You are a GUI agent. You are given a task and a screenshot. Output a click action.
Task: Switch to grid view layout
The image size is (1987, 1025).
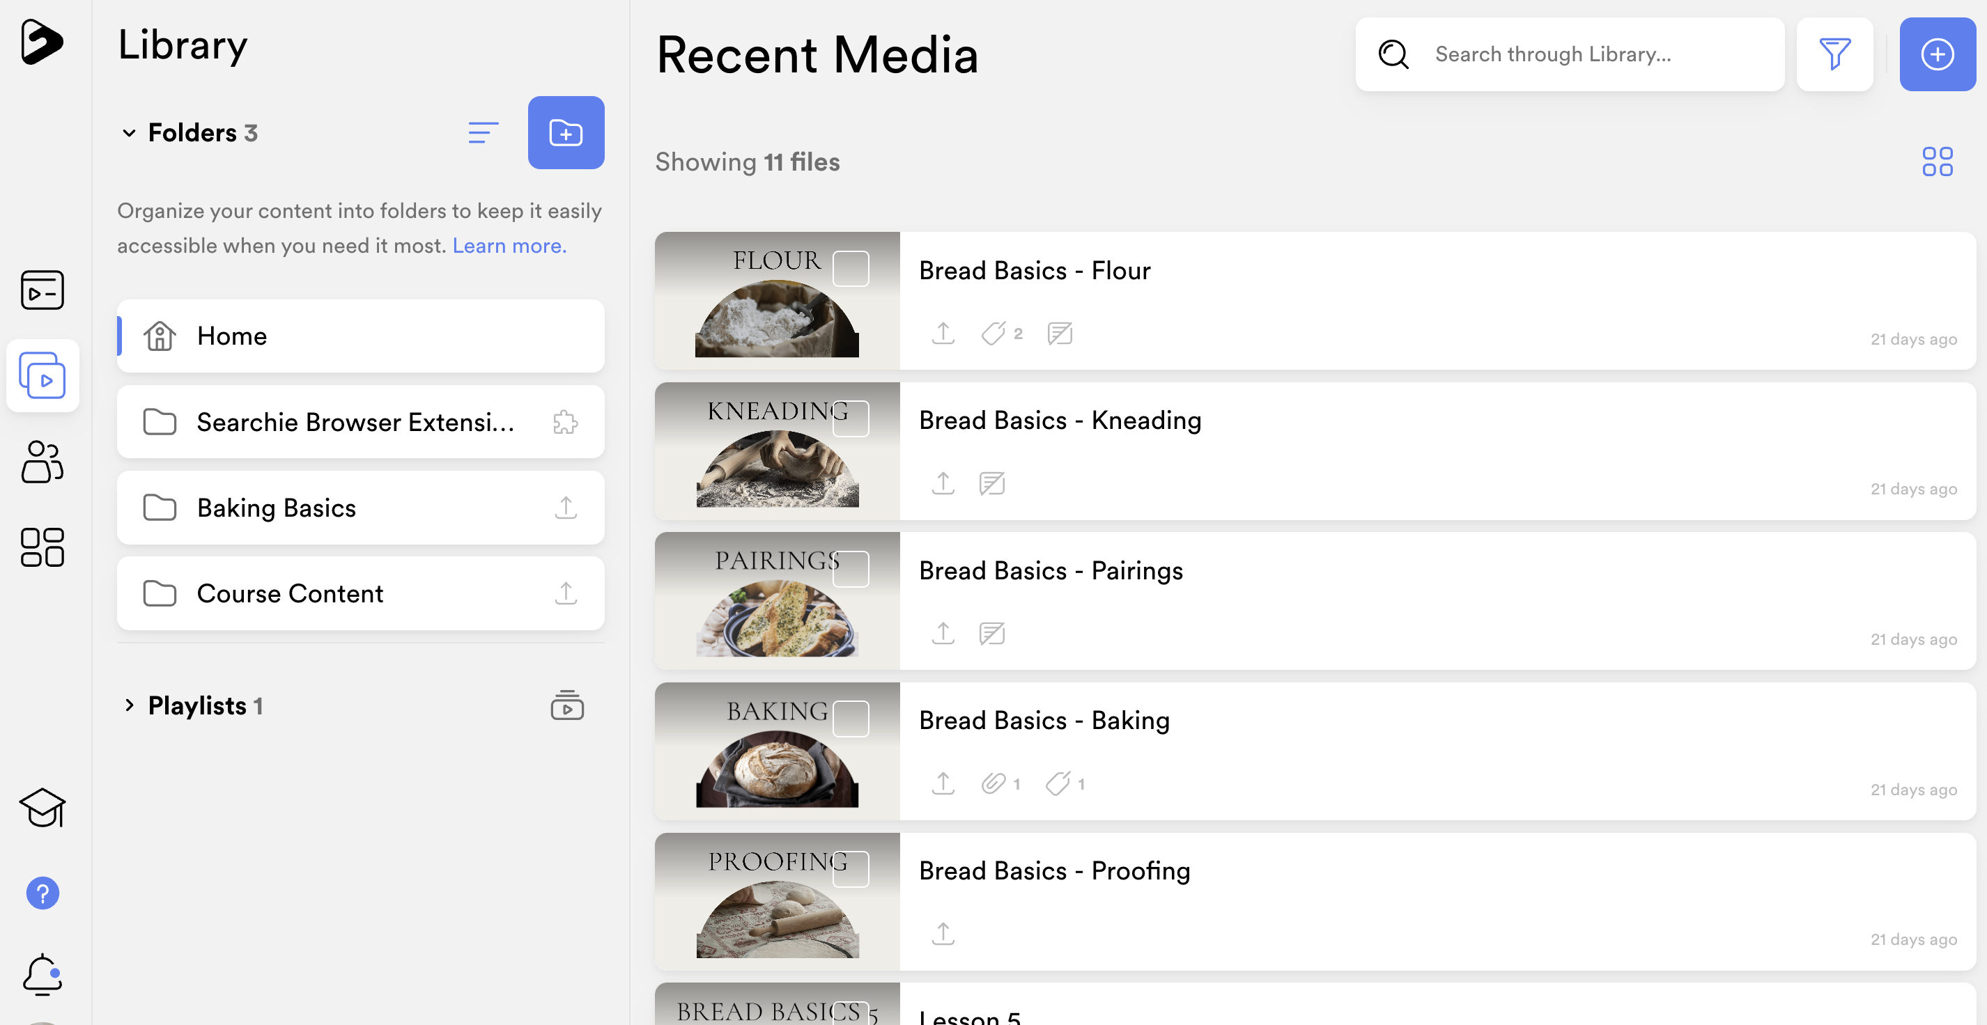click(x=1938, y=162)
